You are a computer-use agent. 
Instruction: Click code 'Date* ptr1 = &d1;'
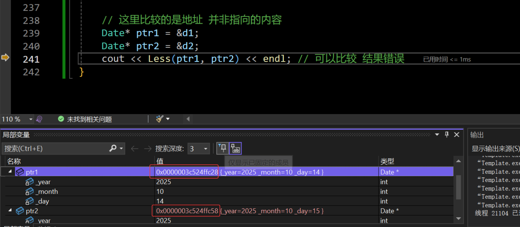tap(150, 33)
